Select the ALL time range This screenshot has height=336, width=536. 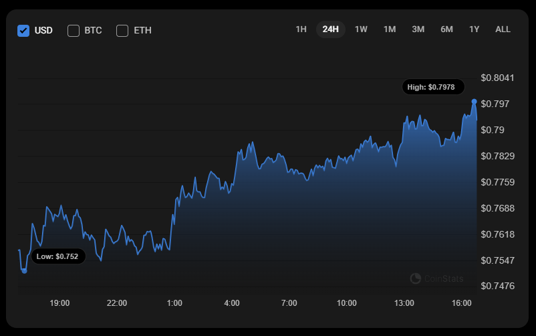pyautogui.click(x=503, y=29)
